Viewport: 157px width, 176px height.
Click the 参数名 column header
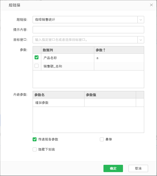point(59,95)
